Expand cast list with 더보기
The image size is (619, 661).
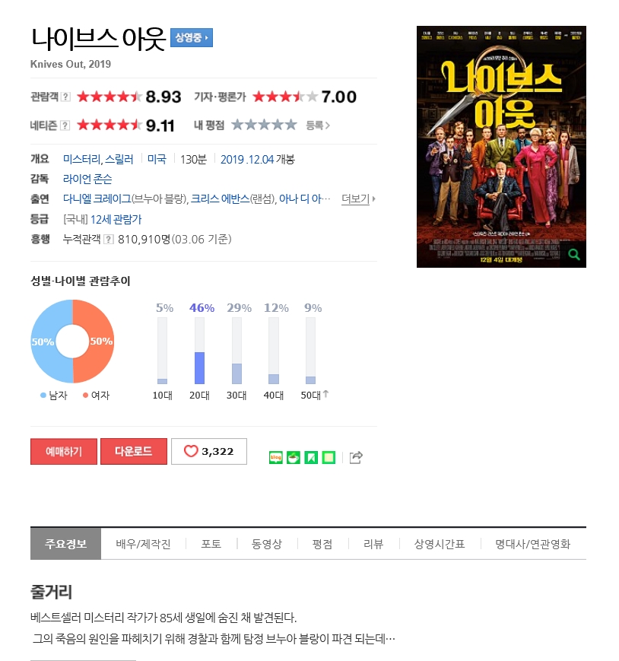point(358,199)
